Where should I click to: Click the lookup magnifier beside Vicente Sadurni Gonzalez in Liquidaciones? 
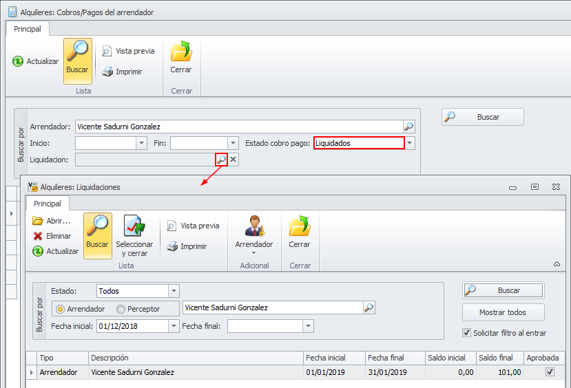[369, 308]
